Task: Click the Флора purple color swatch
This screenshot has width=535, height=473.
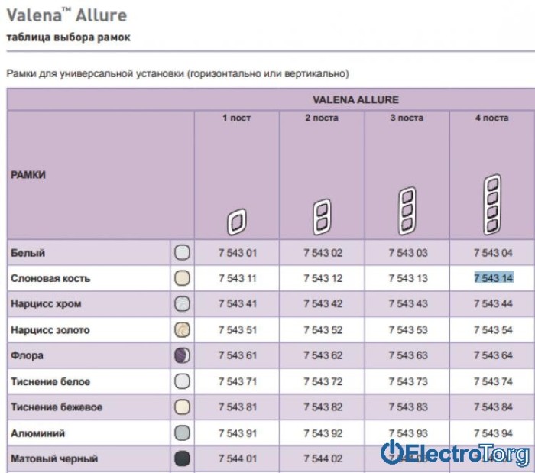Action: 182,355
